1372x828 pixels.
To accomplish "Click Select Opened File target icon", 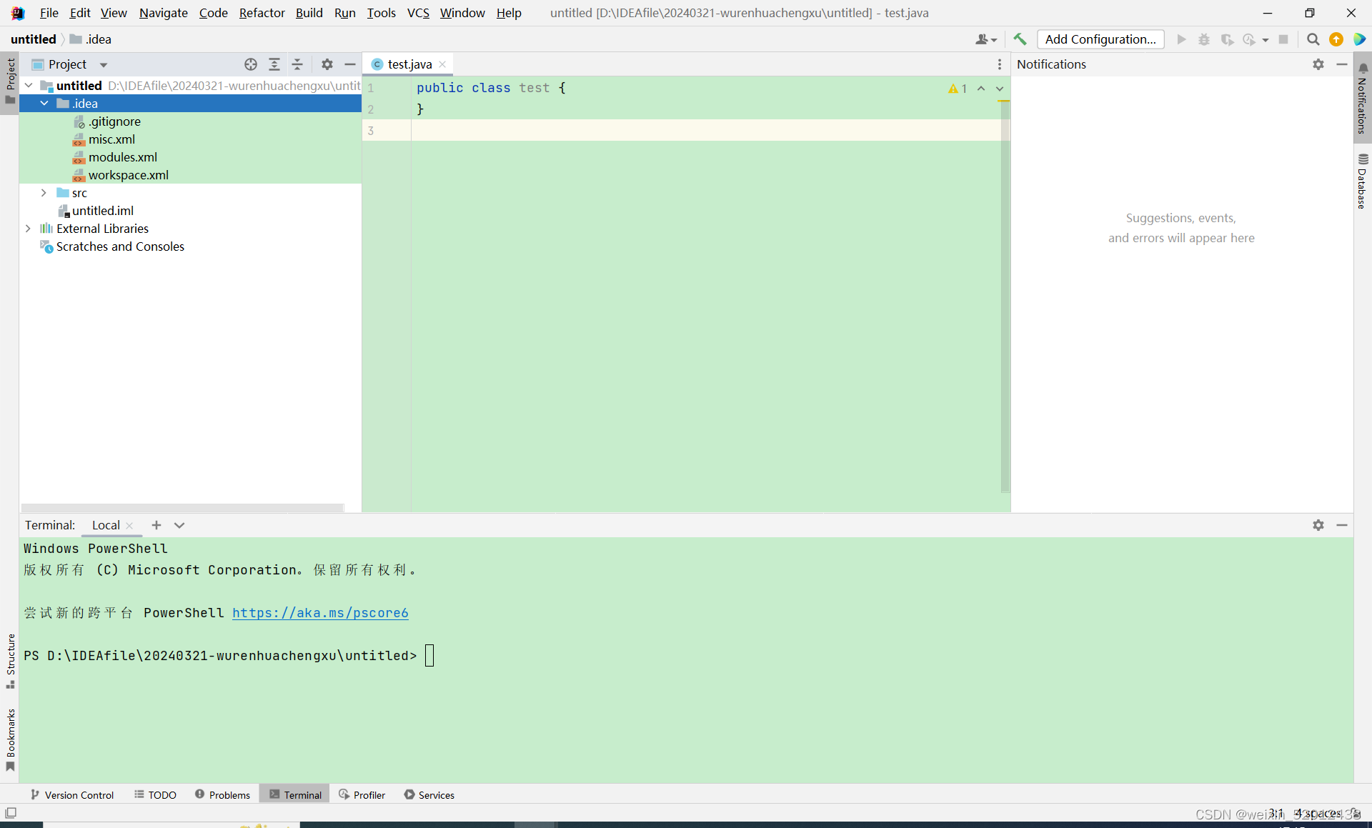I will pos(251,64).
